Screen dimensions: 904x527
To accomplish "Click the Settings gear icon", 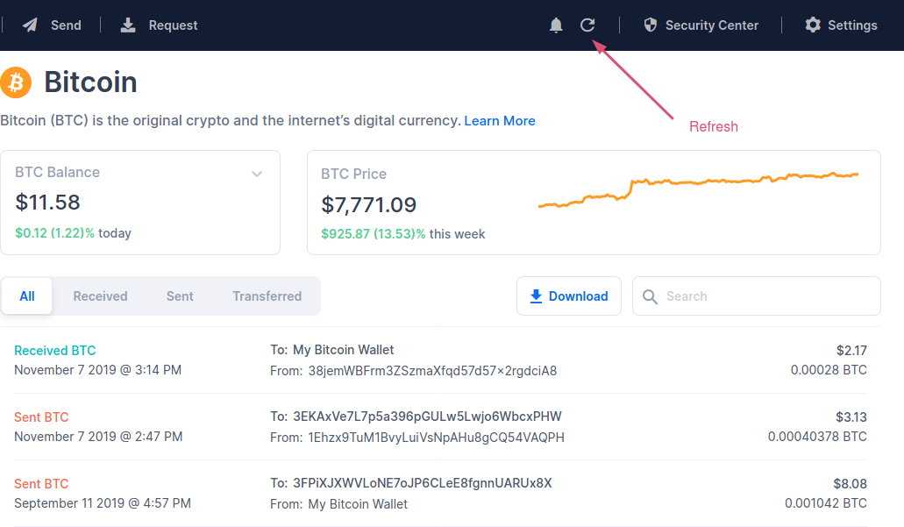I will coord(813,25).
